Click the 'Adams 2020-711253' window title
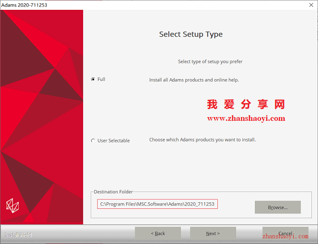This screenshot has width=318, height=244. [24, 5]
